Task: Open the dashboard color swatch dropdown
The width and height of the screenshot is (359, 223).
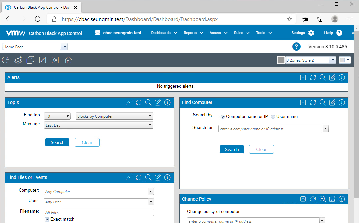Action: tap(345, 60)
